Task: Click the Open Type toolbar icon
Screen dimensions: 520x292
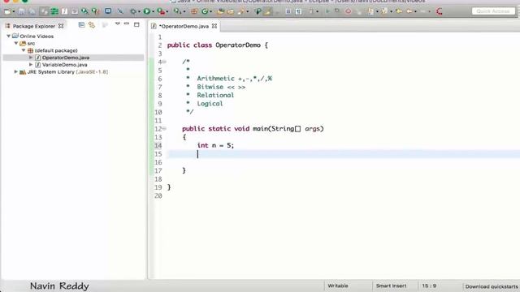Action: [x=220, y=11]
